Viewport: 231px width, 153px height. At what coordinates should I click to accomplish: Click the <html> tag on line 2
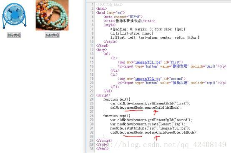pyautogui.click(x=101, y=8)
